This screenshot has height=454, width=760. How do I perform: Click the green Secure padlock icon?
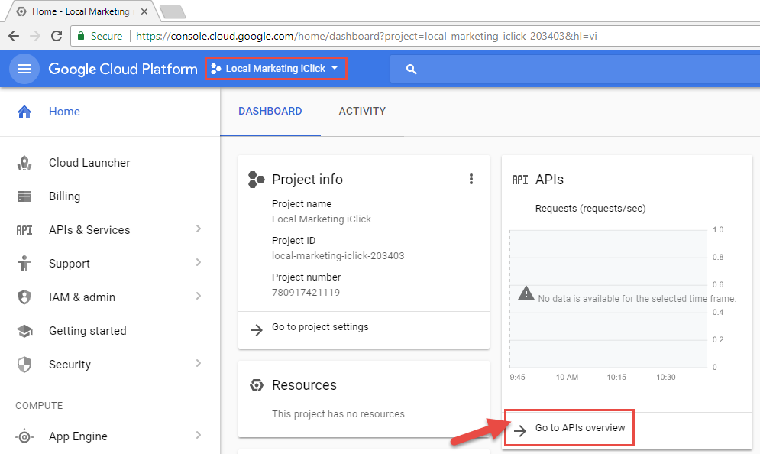tap(81, 36)
